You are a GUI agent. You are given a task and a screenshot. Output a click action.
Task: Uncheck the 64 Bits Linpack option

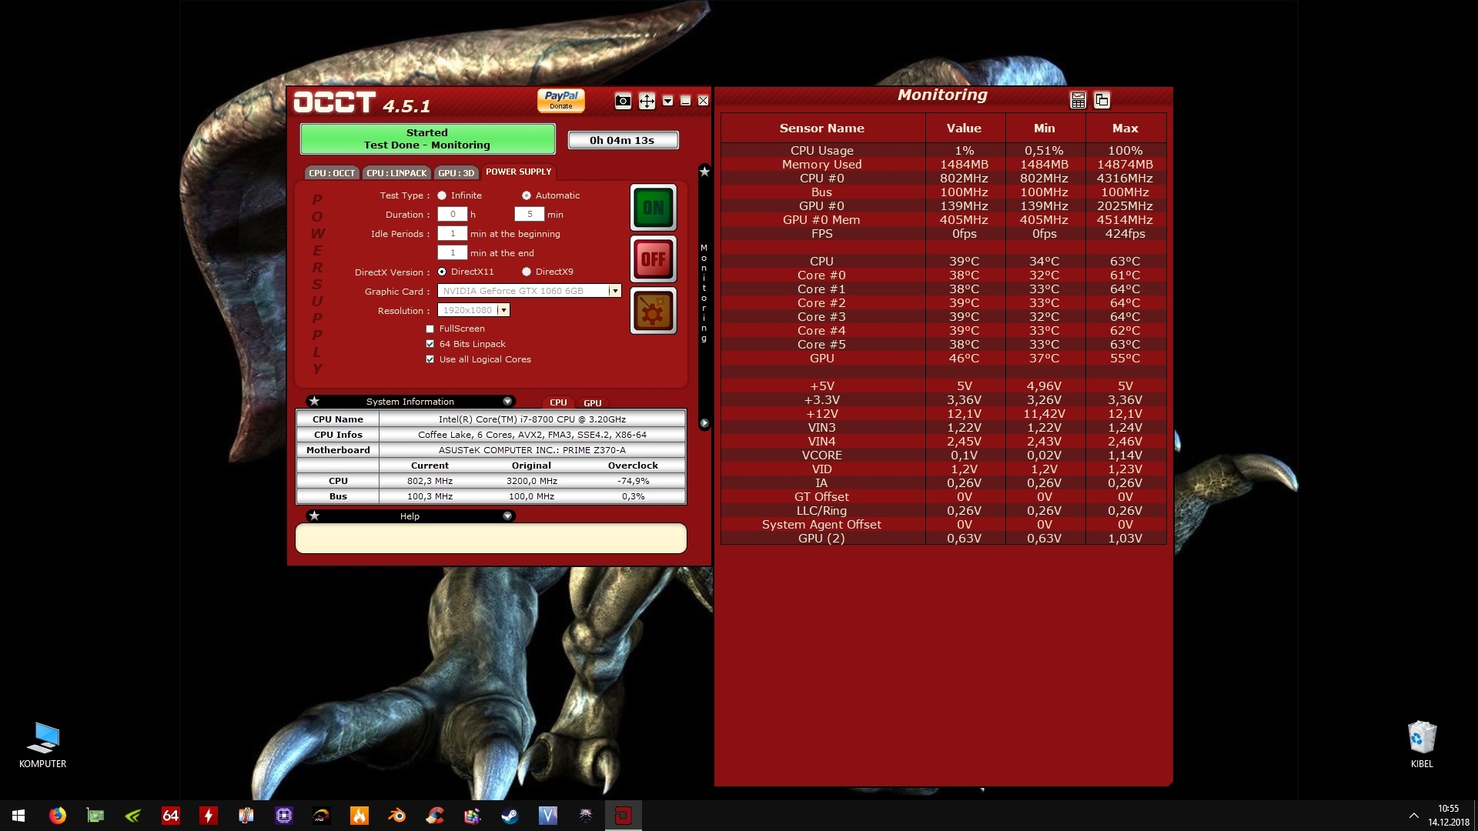(x=430, y=344)
